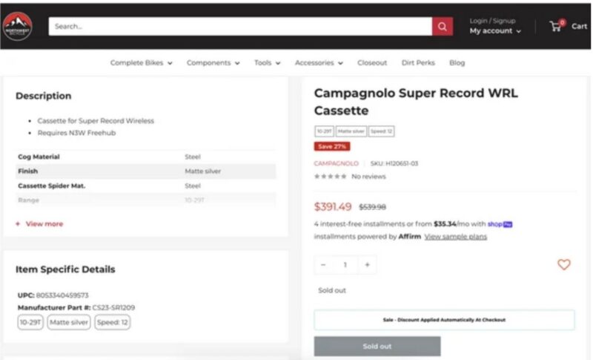Click 'Requires N3W Freehub' bullet

tap(76, 133)
